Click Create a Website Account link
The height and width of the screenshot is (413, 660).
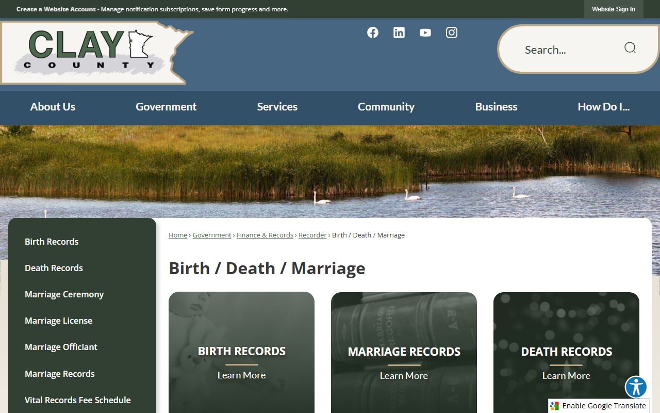tap(56, 9)
